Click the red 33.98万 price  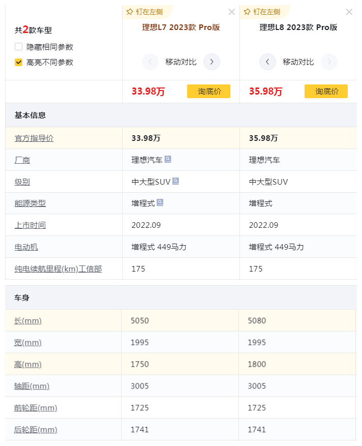pyautogui.click(x=148, y=92)
